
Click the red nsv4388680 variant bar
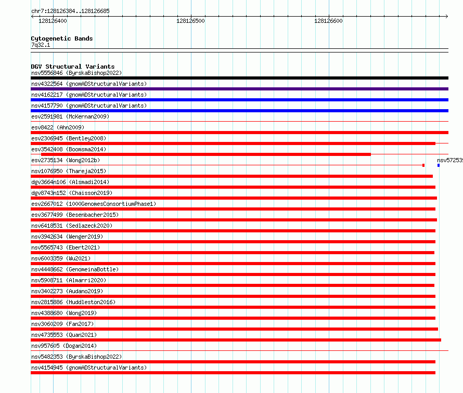pyautogui.click(x=233, y=318)
